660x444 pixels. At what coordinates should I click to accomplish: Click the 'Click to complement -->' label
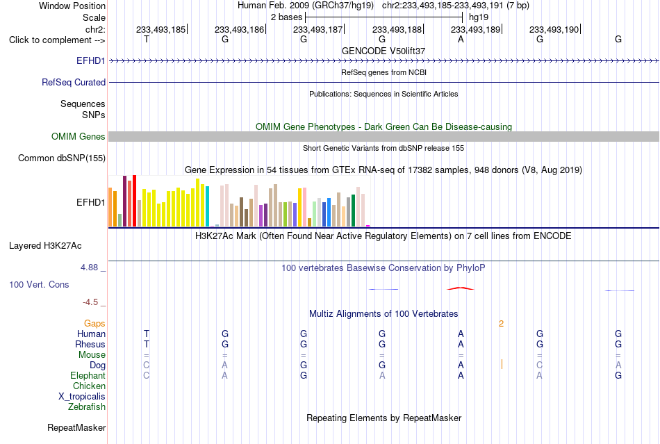click(x=57, y=40)
